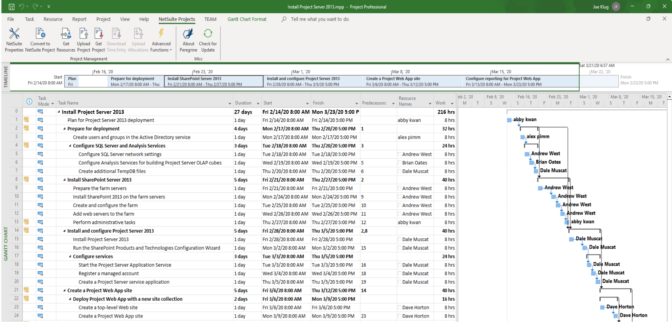Viewport: 672px width, 322px height.
Task: Toggle Andrew West checkbox on row 9
Action: pos(399,188)
